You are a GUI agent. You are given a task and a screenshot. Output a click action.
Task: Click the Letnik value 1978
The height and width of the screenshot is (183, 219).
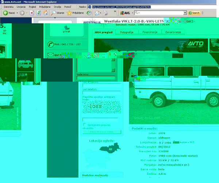point(162,133)
